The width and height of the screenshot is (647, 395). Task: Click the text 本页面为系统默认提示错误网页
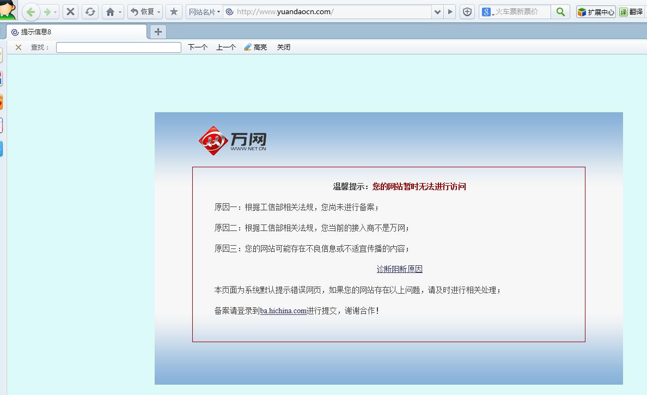tap(267, 290)
